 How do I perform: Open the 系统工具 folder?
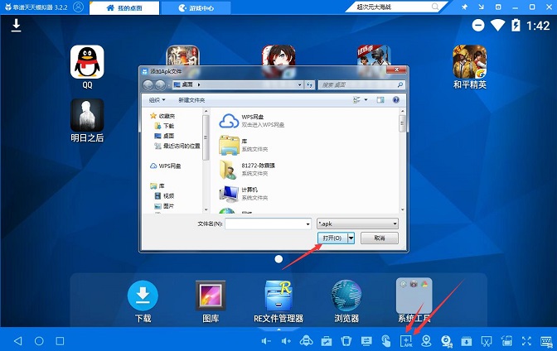pyautogui.click(x=414, y=301)
